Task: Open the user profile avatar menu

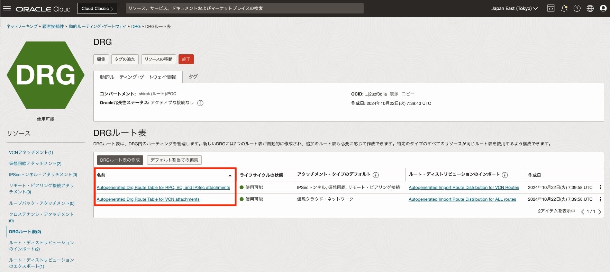Action: (603, 8)
